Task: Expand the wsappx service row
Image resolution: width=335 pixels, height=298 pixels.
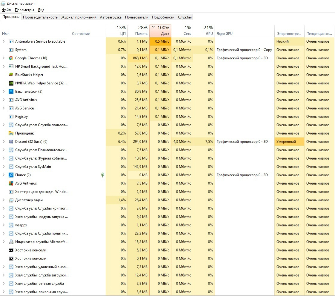Action: click(4, 225)
